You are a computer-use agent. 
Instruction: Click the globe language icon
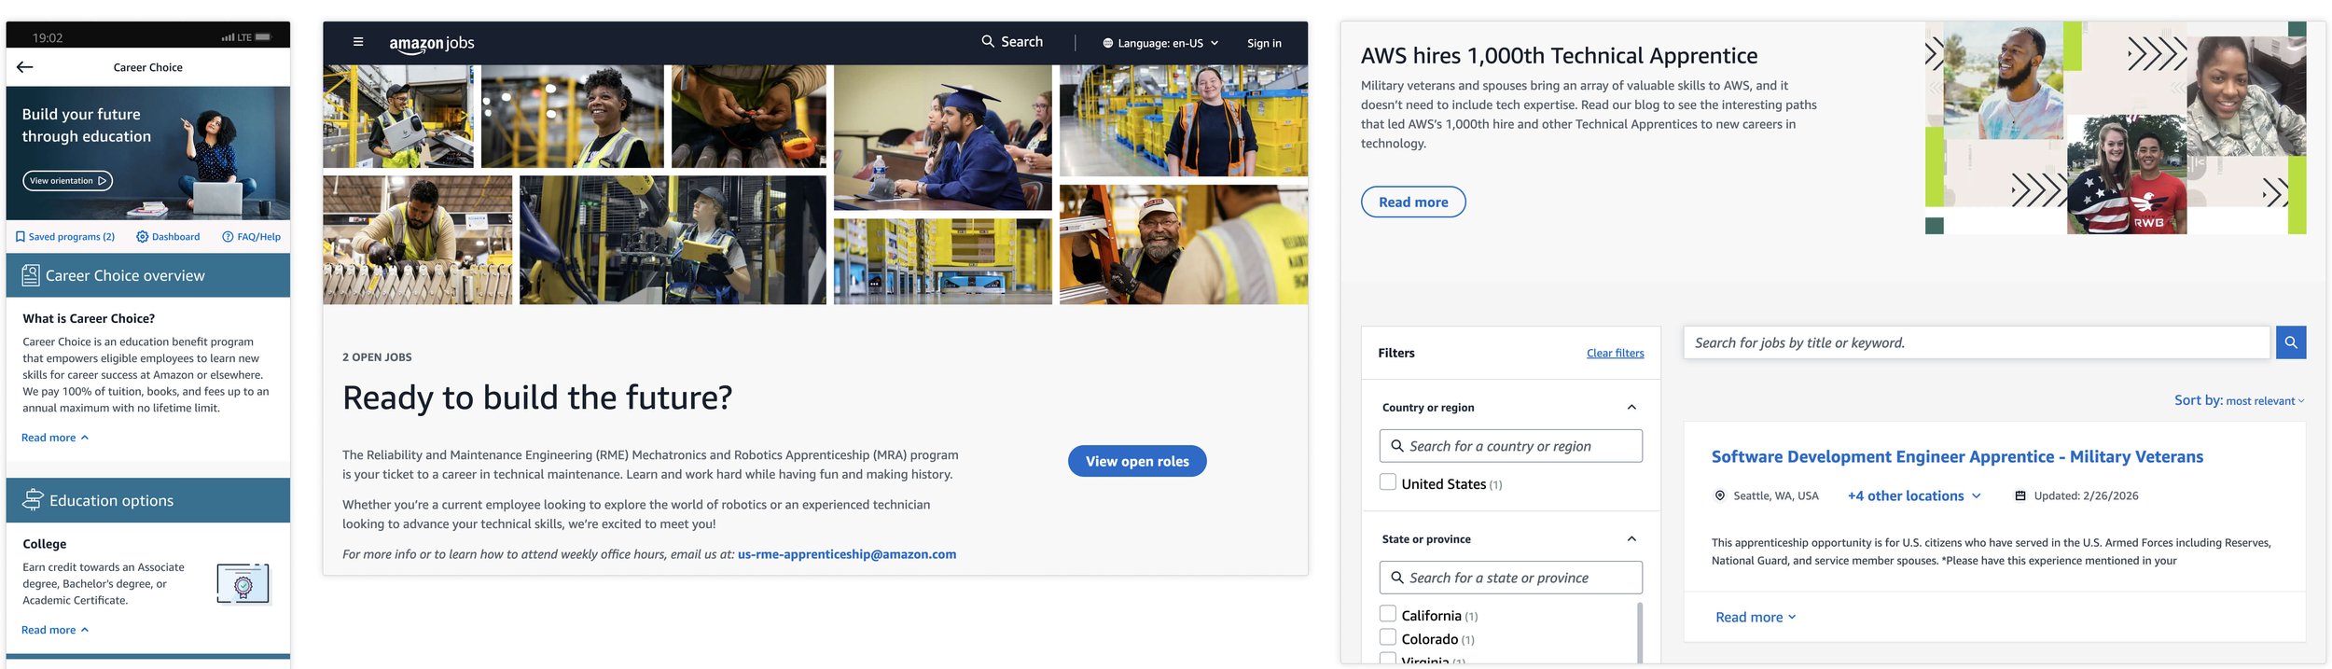(1108, 43)
